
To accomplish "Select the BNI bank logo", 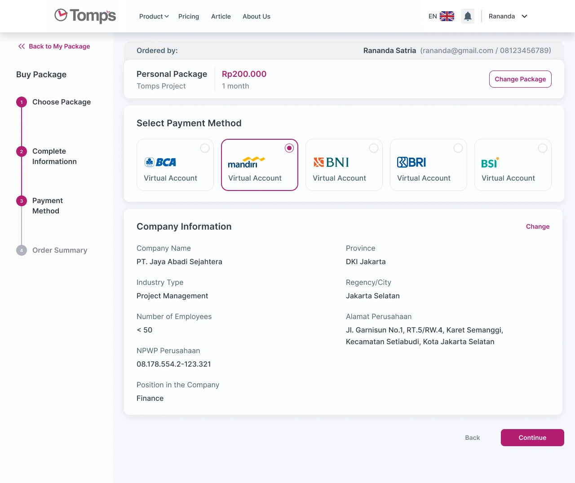I will click(x=332, y=162).
